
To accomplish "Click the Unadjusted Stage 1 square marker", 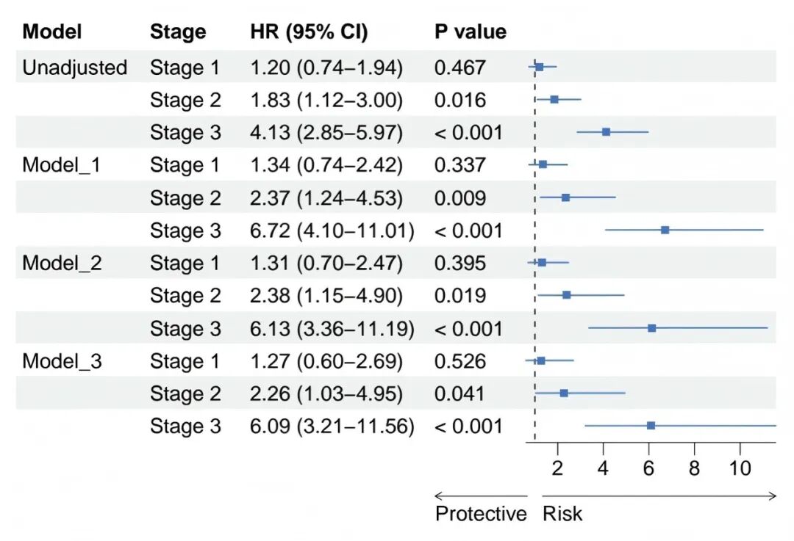I will tap(540, 67).
